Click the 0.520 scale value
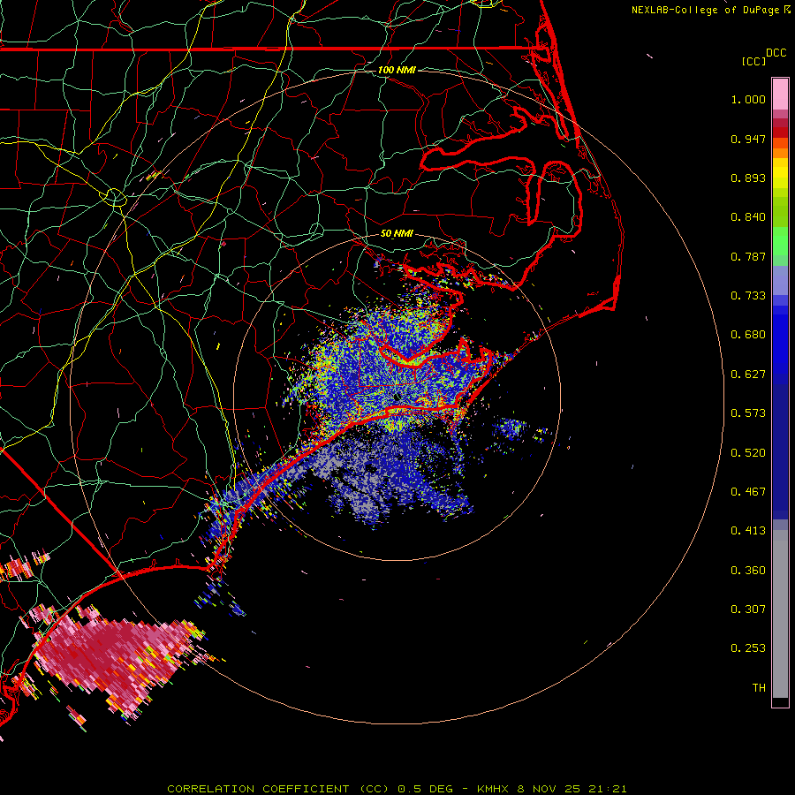 point(748,453)
